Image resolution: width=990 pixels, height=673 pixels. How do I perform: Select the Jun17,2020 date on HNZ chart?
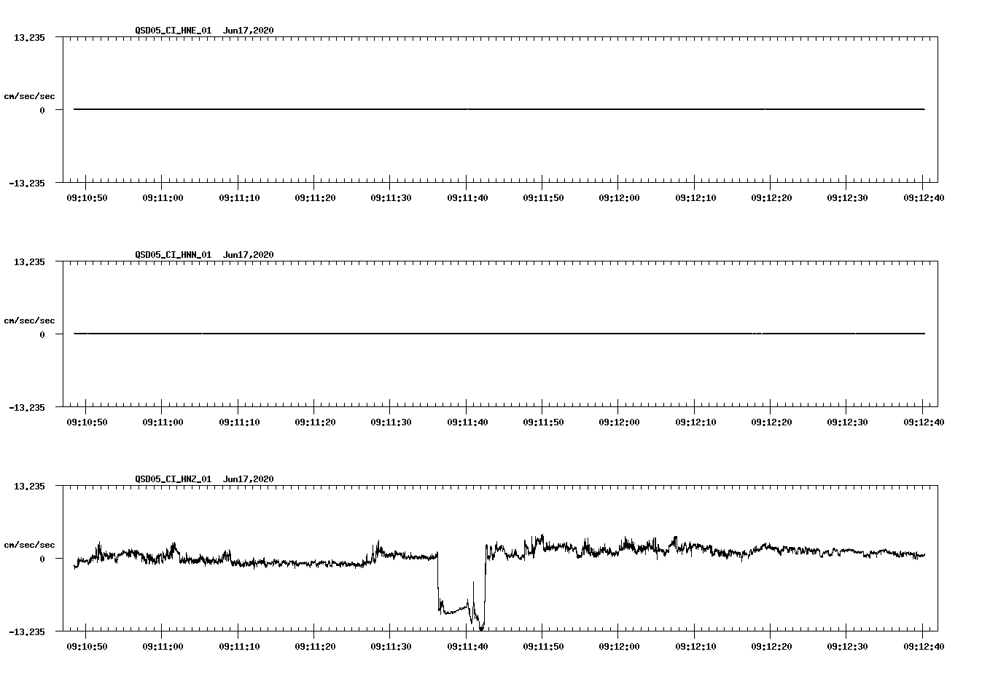249,479
